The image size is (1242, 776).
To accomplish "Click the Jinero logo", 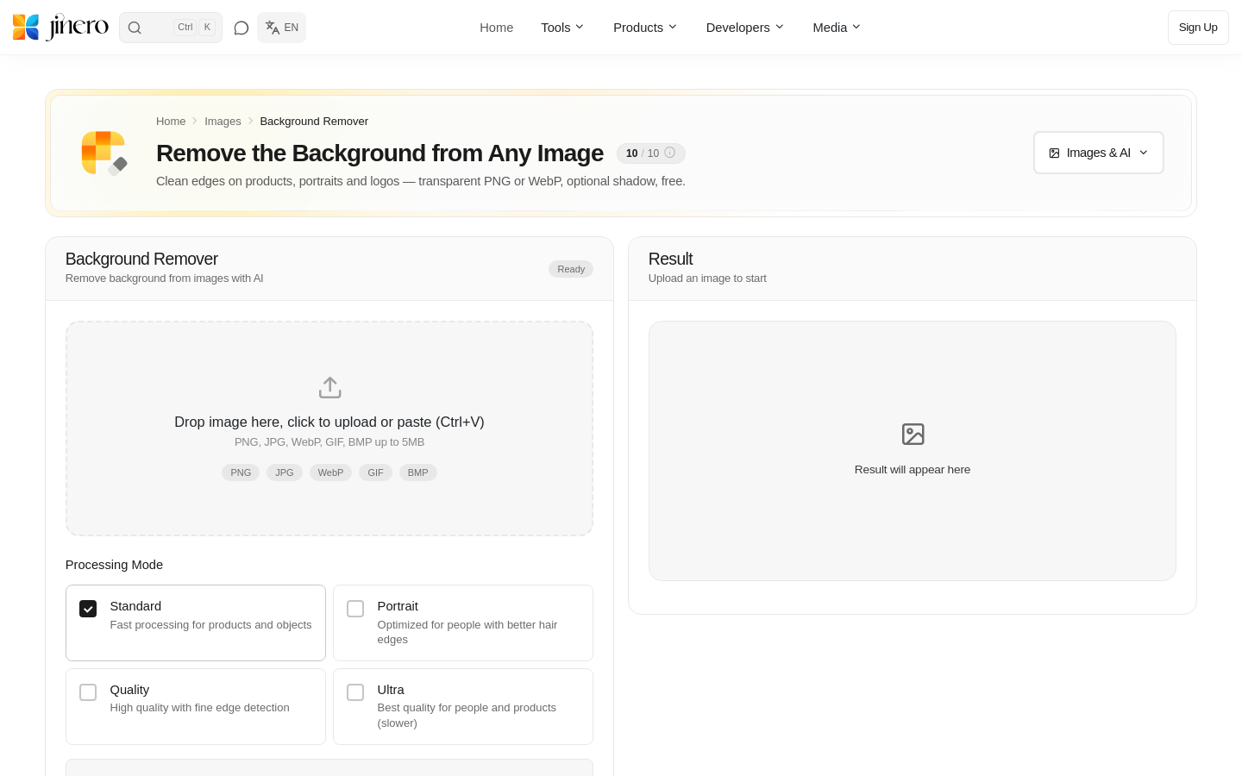I will 60,28.
